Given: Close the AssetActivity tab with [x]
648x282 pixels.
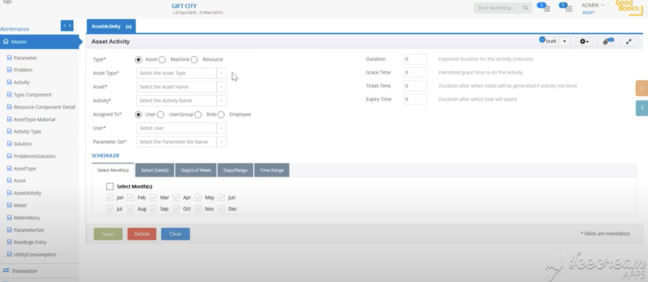Looking at the screenshot, I should click(x=128, y=27).
